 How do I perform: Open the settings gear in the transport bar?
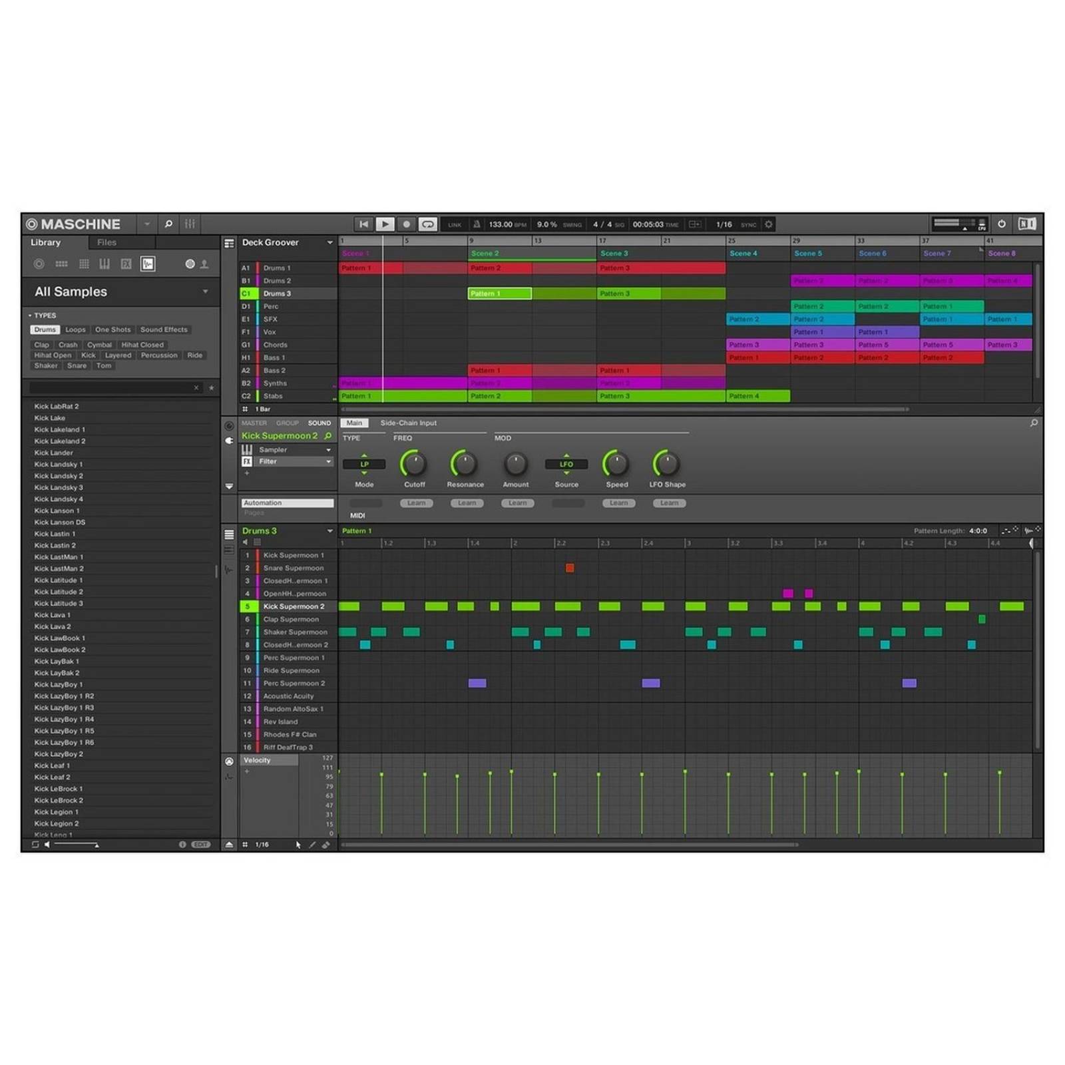tap(767, 224)
